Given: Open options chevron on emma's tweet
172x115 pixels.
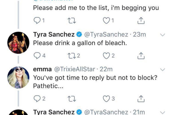Looking at the screenshot, I should point(163,70).
